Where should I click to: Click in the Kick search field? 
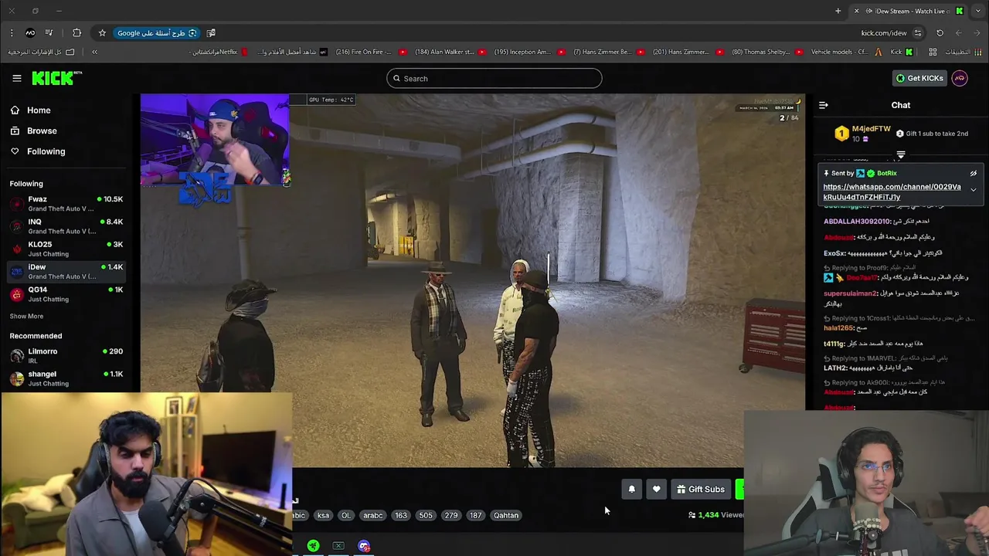point(494,78)
